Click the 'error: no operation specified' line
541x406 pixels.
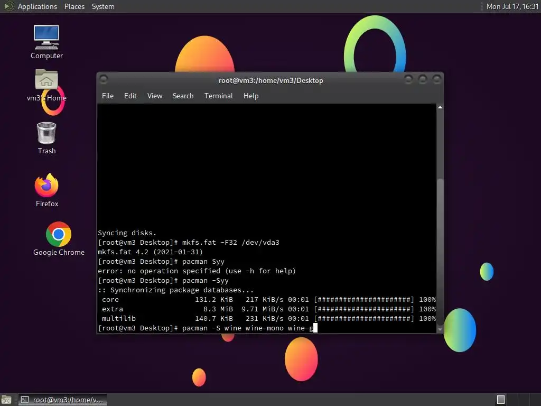197,271
